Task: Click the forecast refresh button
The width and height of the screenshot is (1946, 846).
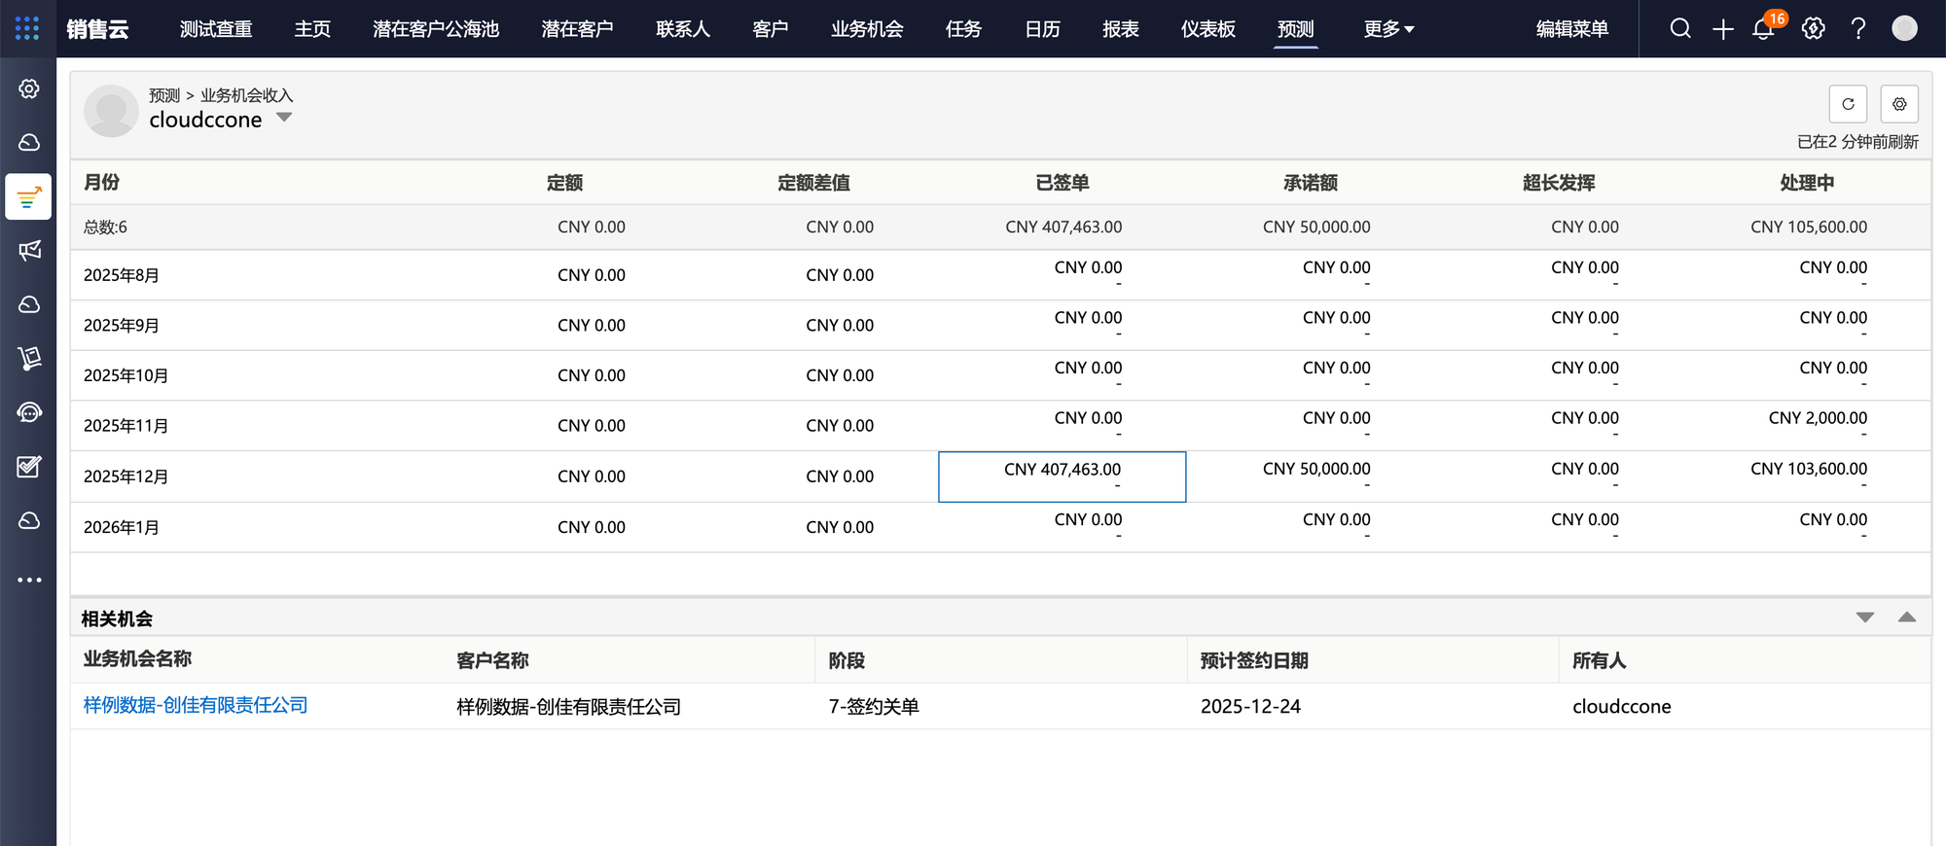Action: point(1848,104)
